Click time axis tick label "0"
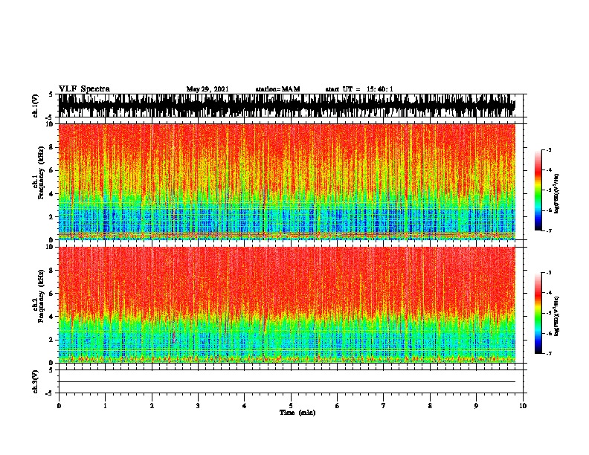The height and width of the screenshot is (455, 589). point(59,406)
